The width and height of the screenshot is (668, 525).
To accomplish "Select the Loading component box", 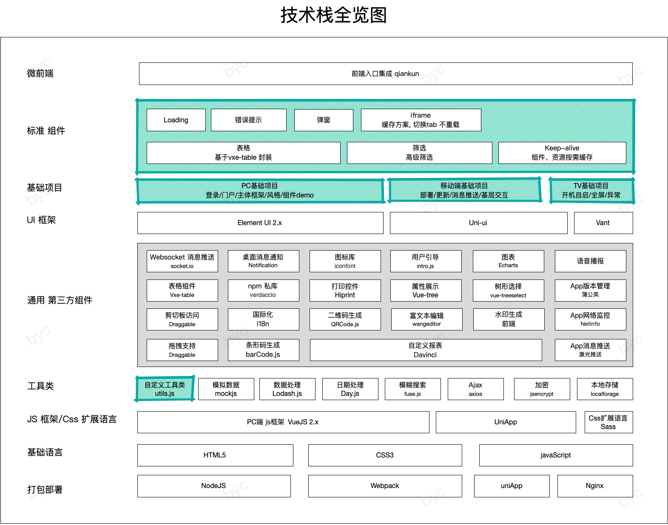I will 176,120.
